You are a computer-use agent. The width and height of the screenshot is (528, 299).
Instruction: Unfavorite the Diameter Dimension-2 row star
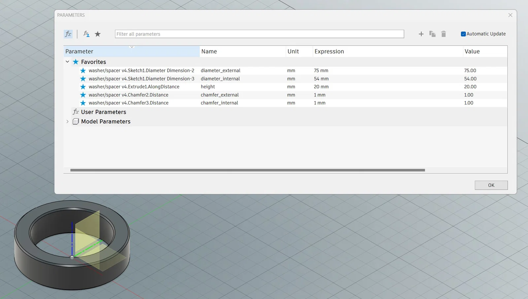pos(83,71)
